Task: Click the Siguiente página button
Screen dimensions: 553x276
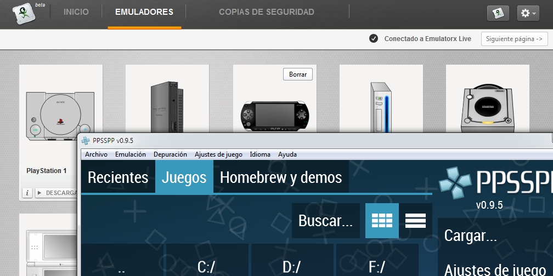Action: tap(514, 39)
